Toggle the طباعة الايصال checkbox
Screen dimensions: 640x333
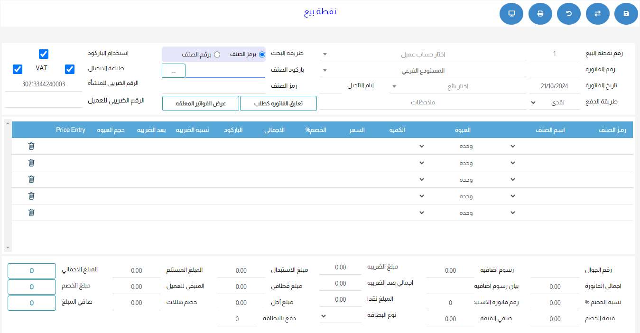[x=70, y=69]
